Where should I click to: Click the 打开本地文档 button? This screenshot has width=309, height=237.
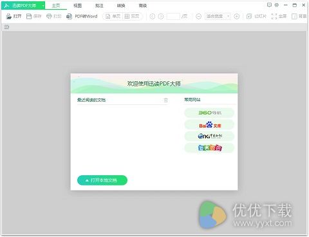pyautogui.click(x=102, y=180)
